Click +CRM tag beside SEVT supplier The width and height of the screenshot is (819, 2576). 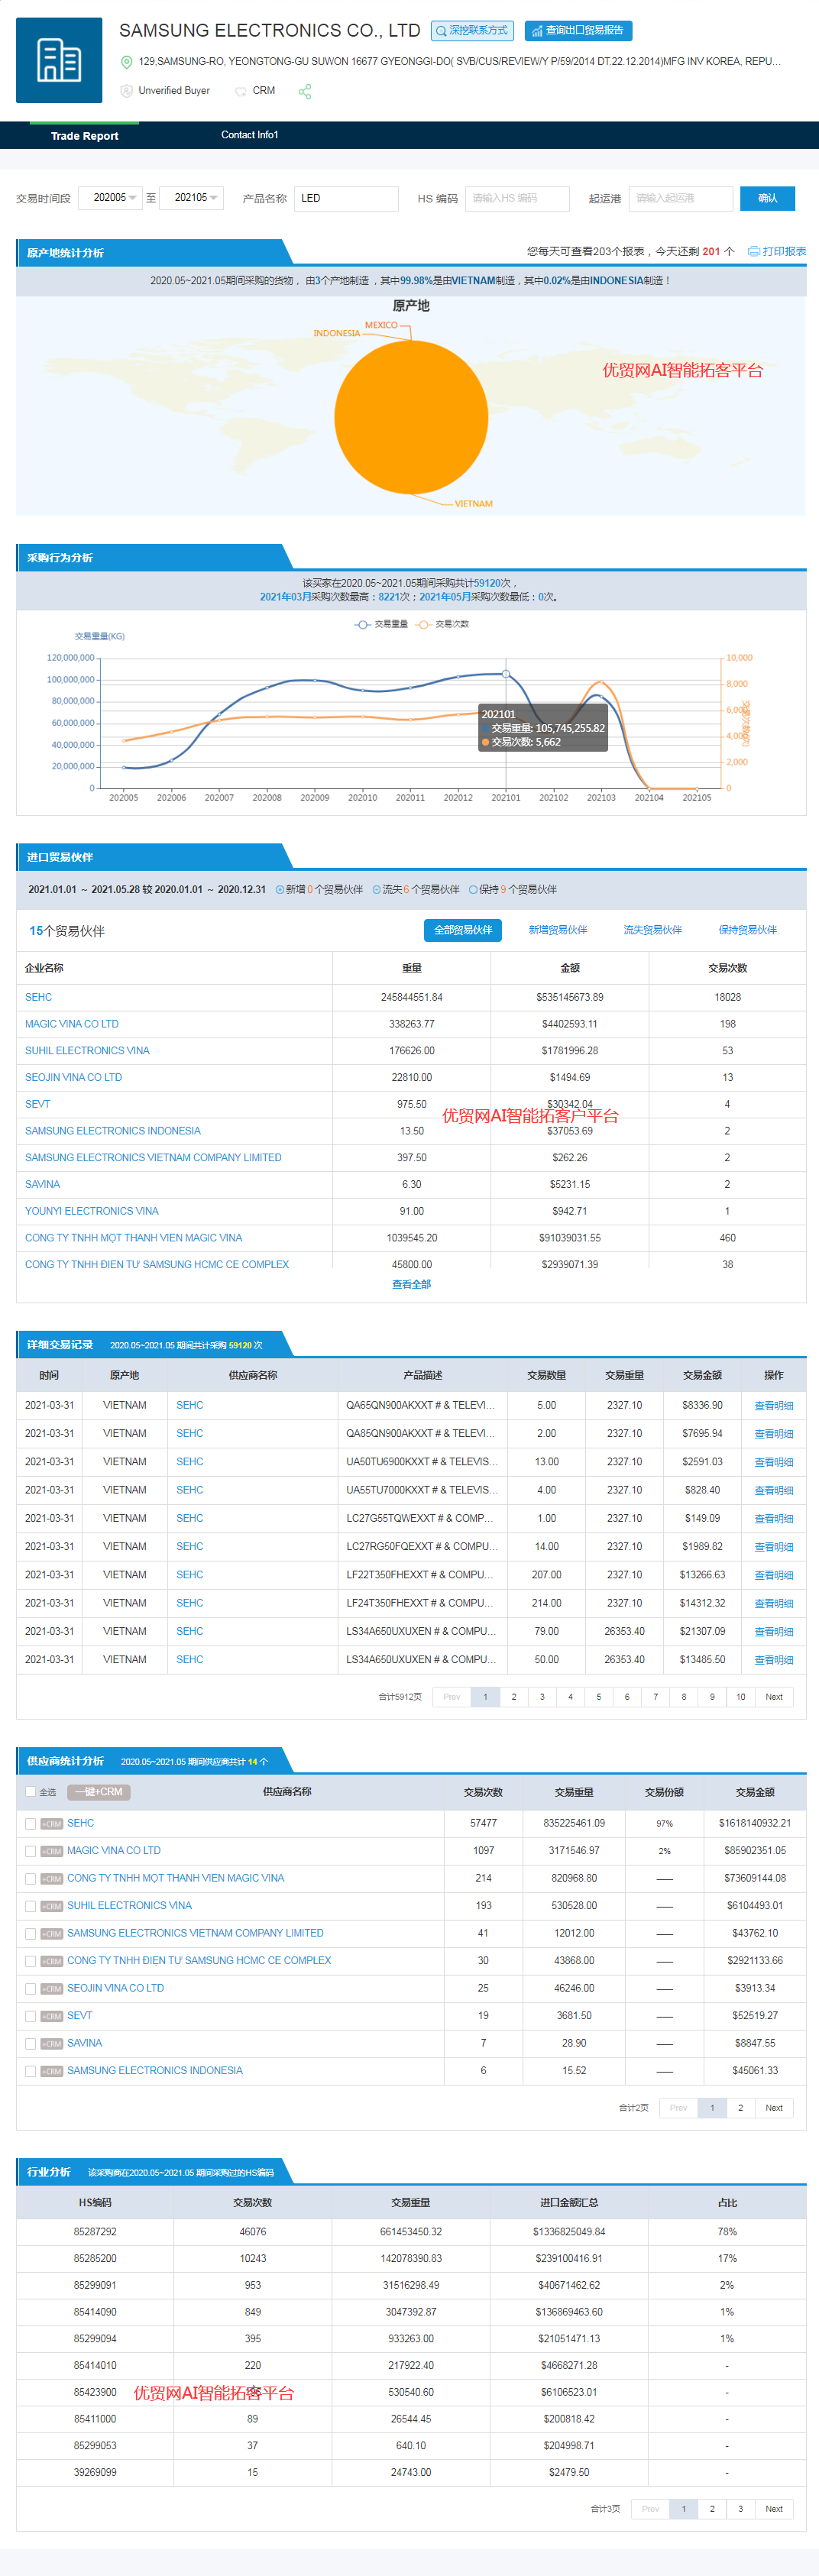[52, 2016]
